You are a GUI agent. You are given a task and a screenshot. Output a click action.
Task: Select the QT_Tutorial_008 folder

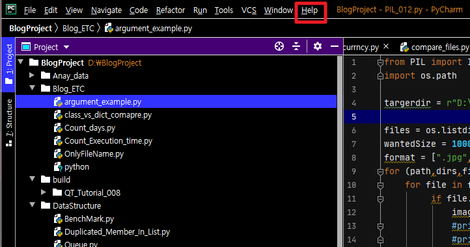click(92, 193)
